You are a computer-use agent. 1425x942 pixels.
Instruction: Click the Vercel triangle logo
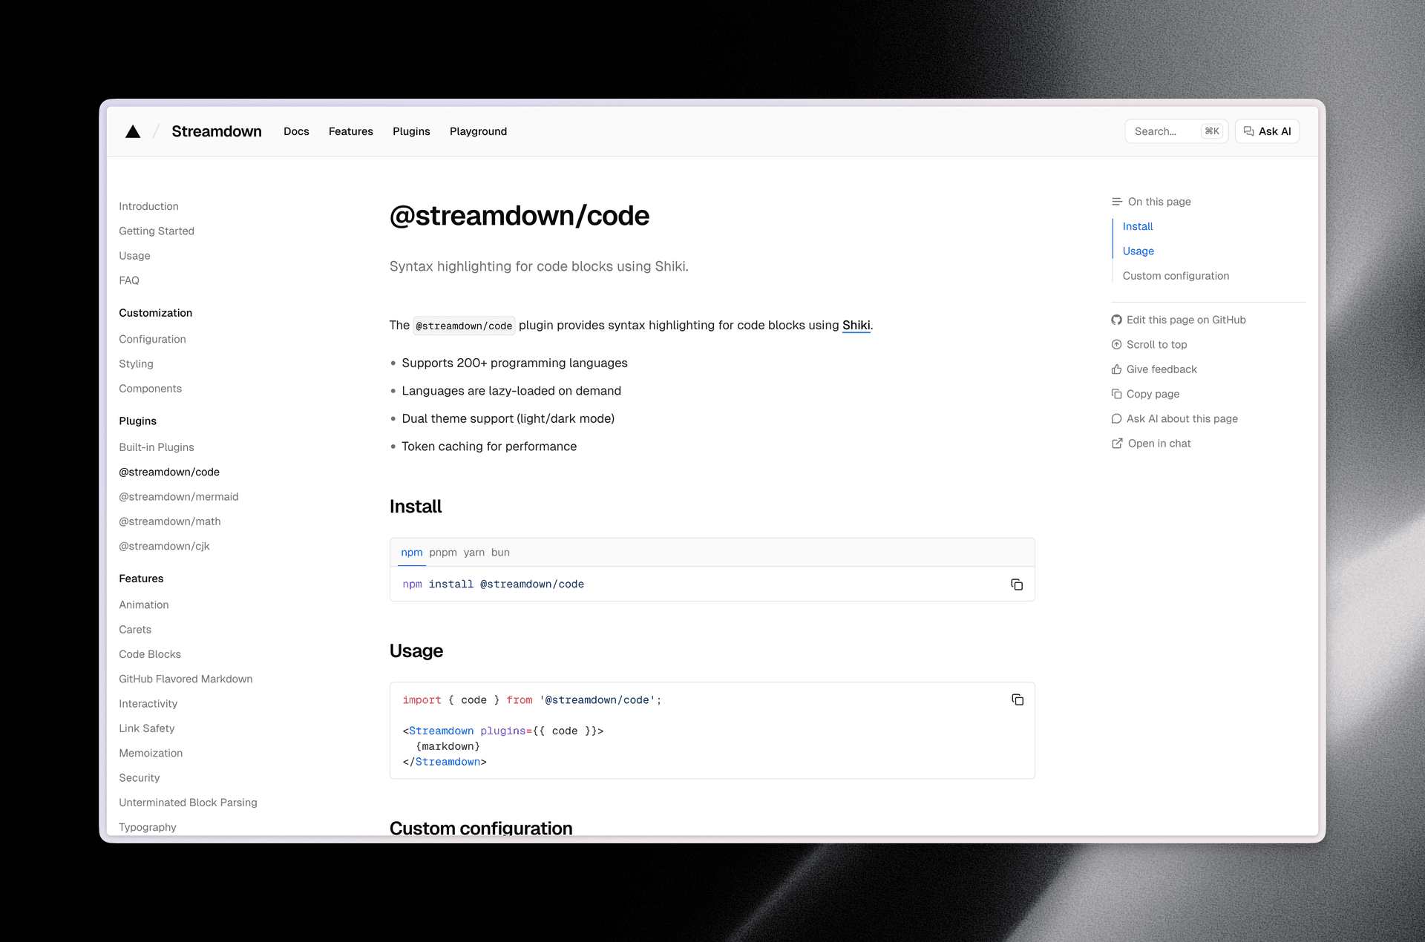pyautogui.click(x=133, y=131)
